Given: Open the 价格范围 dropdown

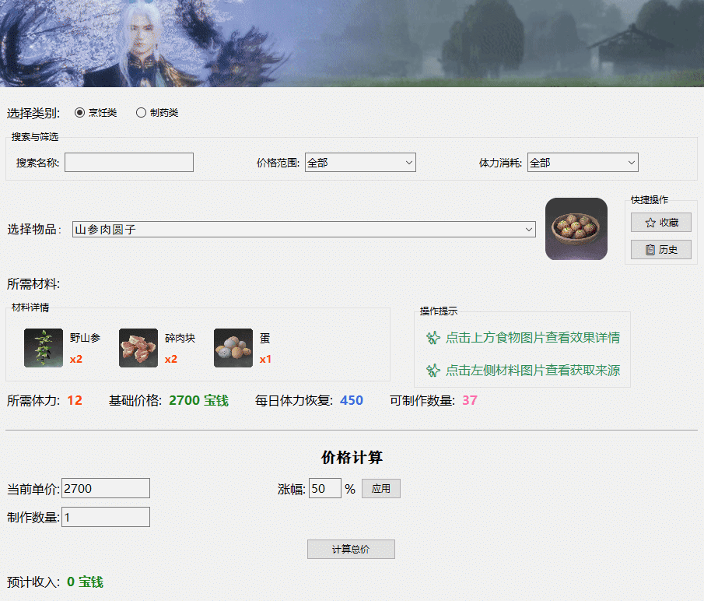Looking at the screenshot, I should tap(360, 162).
